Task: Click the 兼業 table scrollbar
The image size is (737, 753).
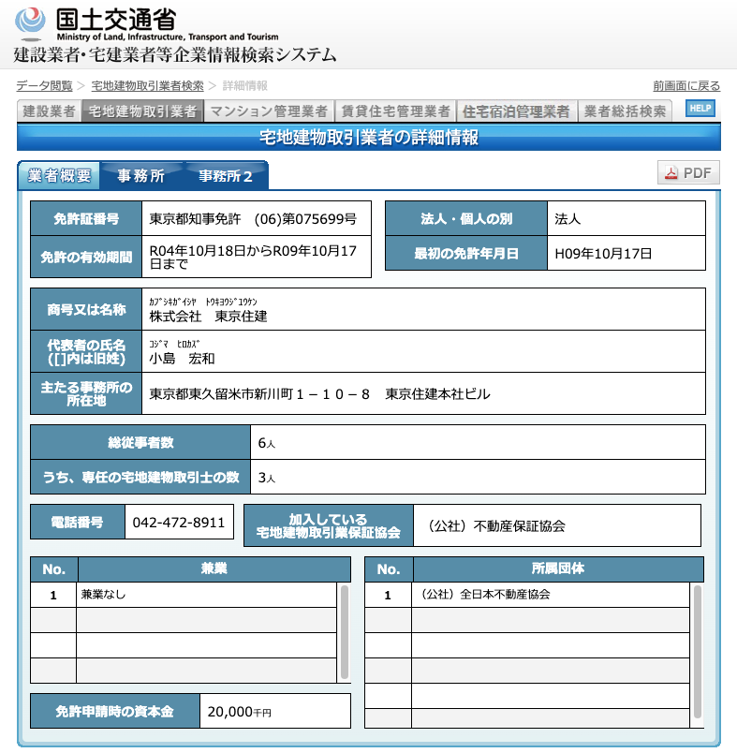Action: click(x=345, y=632)
